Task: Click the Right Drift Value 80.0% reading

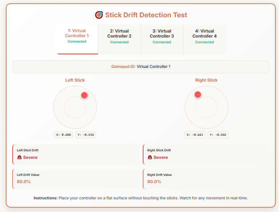Action: click(x=154, y=182)
